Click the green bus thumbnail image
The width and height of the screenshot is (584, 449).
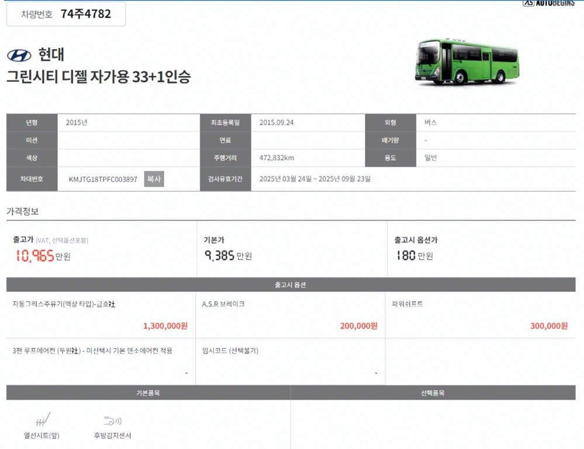(467, 63)
